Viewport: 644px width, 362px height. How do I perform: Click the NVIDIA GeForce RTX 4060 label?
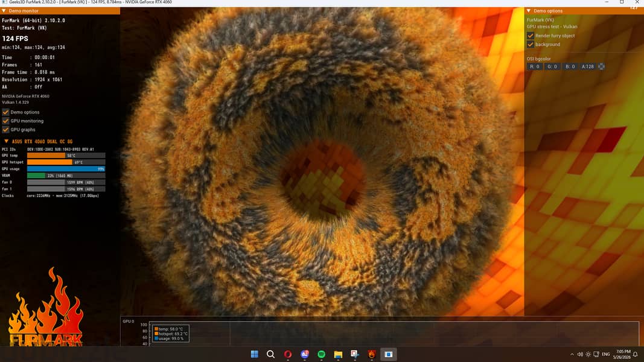point(25,97)
